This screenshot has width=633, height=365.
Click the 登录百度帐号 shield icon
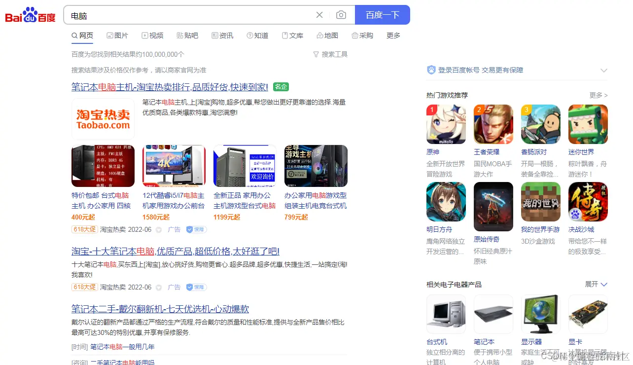click(431, 70)
